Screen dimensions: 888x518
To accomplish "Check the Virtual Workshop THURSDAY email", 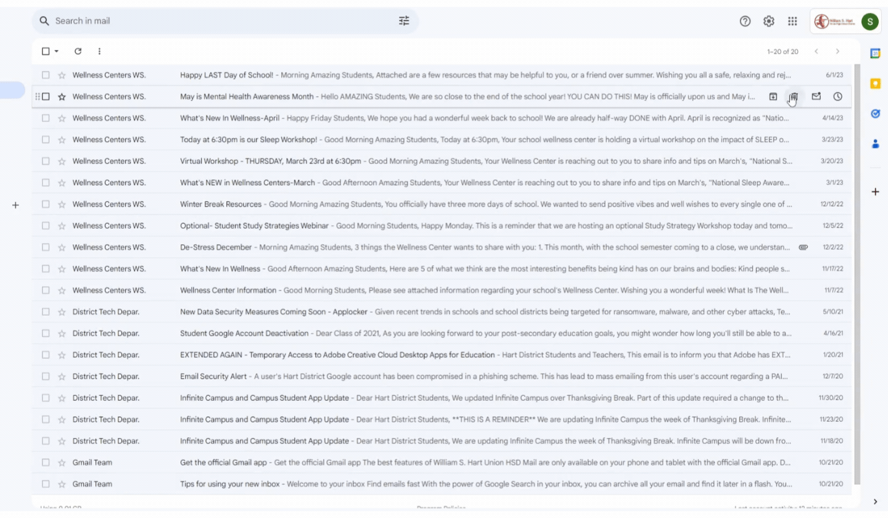I will click(46, 161).
